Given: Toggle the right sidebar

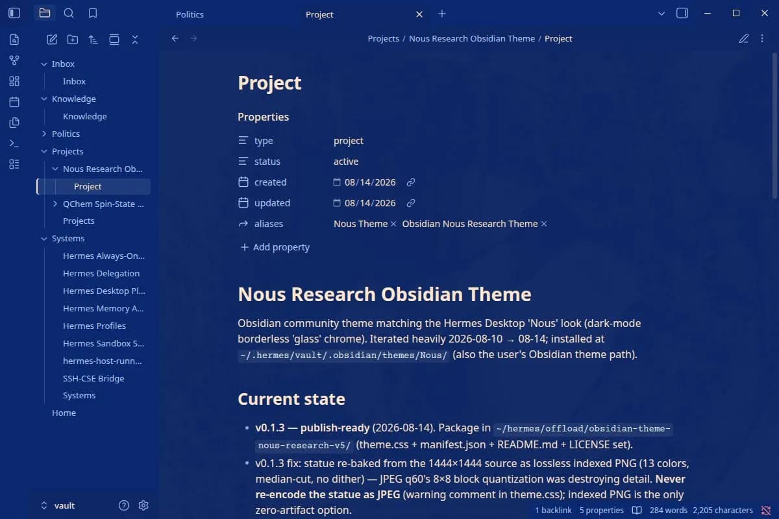Looking at the screenshot, I should coord(682,13).
